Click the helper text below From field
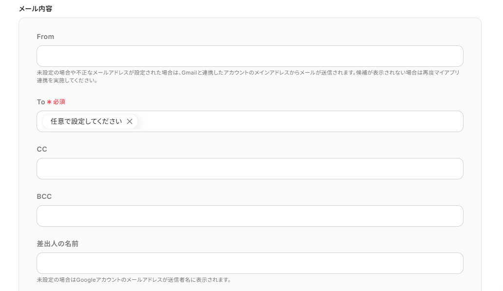503x291 pixels. click(x=248, y=77)
